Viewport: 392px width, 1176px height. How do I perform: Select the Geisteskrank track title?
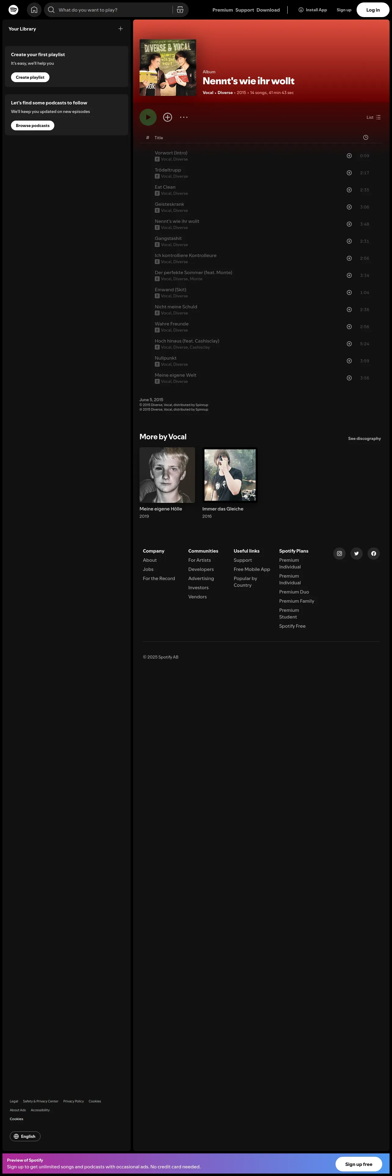[169, 204]
